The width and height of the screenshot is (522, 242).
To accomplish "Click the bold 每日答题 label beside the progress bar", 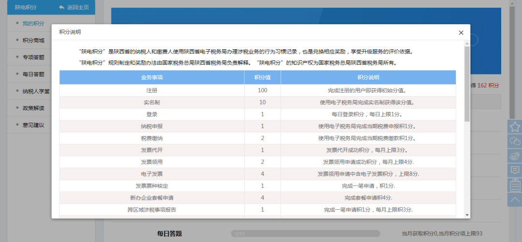I will tap(170, 233).
